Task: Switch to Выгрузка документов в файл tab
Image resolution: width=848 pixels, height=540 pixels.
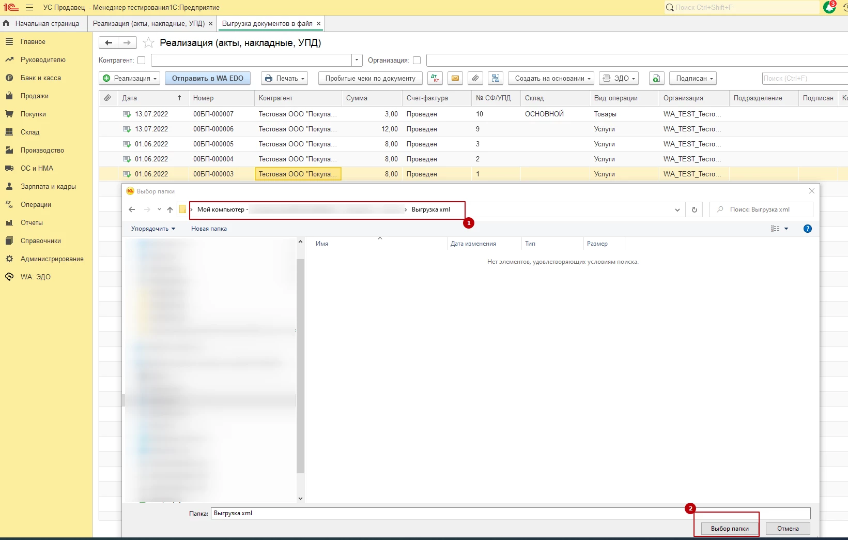Action: [267, 23]
